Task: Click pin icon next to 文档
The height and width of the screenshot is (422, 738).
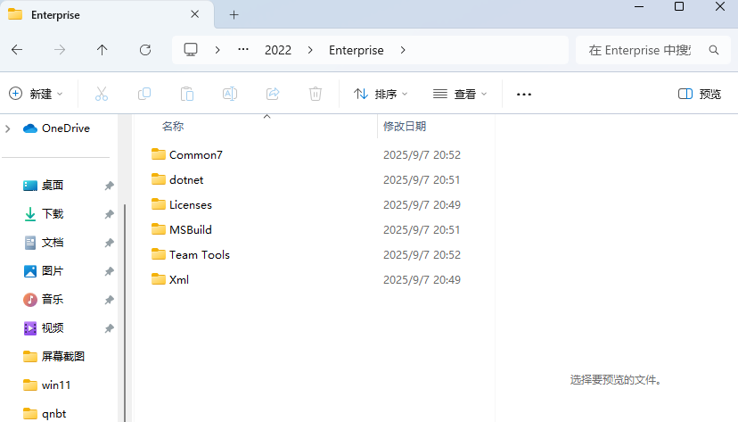Action: click(110, 243)
